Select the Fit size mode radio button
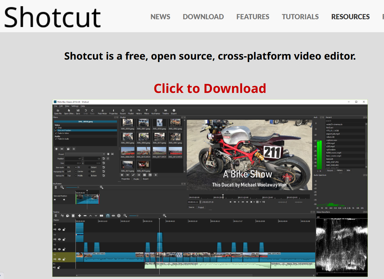This screenshot has width=384, height=279. click(x=66, y=167)
